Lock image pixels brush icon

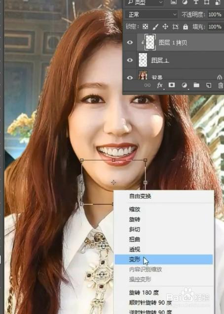coord(155,27)
